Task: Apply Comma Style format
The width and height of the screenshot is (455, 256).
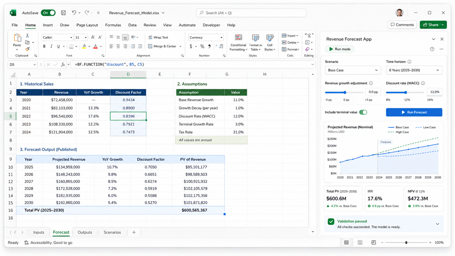Action: pos(209,47)
